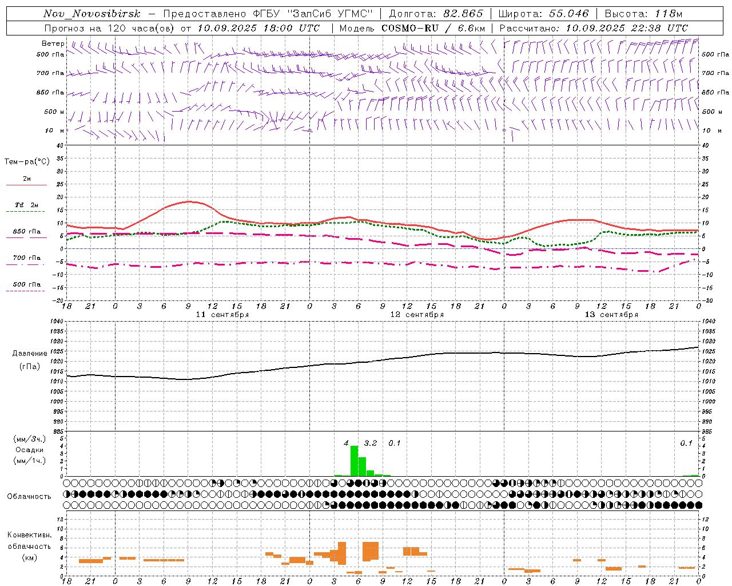This screenshot has height=586, width=732.
Task: Click the Осадки precipitation label
Action: click(30, 450)
